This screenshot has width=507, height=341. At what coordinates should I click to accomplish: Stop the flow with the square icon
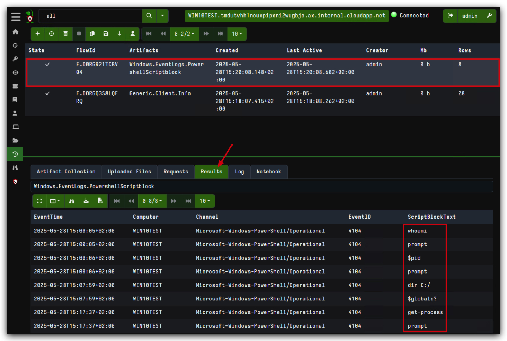coord(79,34)
